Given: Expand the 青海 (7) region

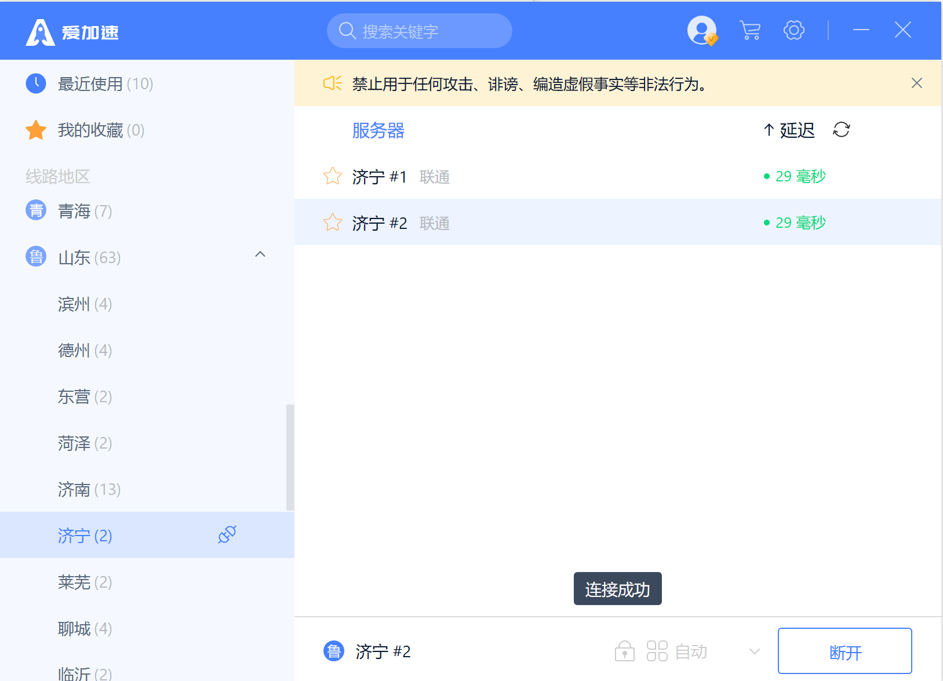Looking at the screenshot, I should pos(85,211).
